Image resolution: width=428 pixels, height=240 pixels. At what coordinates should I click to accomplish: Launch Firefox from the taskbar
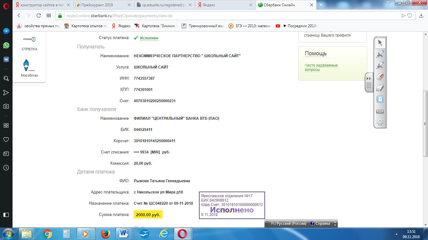105,234
